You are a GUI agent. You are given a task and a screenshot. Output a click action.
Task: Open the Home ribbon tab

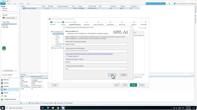(x=9, y=3)
